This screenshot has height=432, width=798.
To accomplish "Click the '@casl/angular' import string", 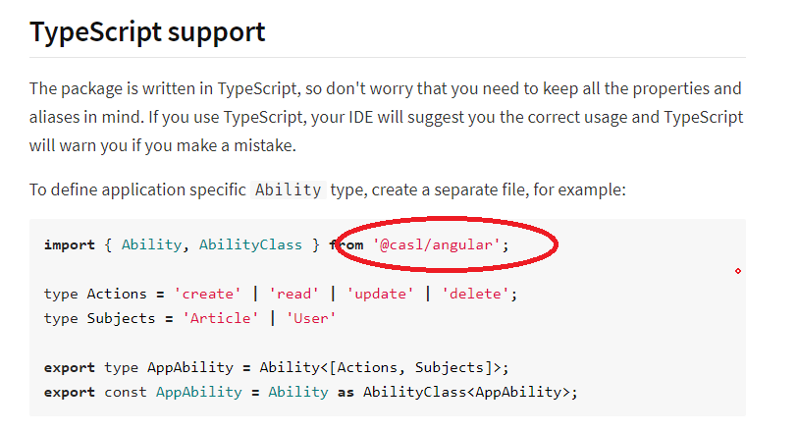I will [437, 244].
